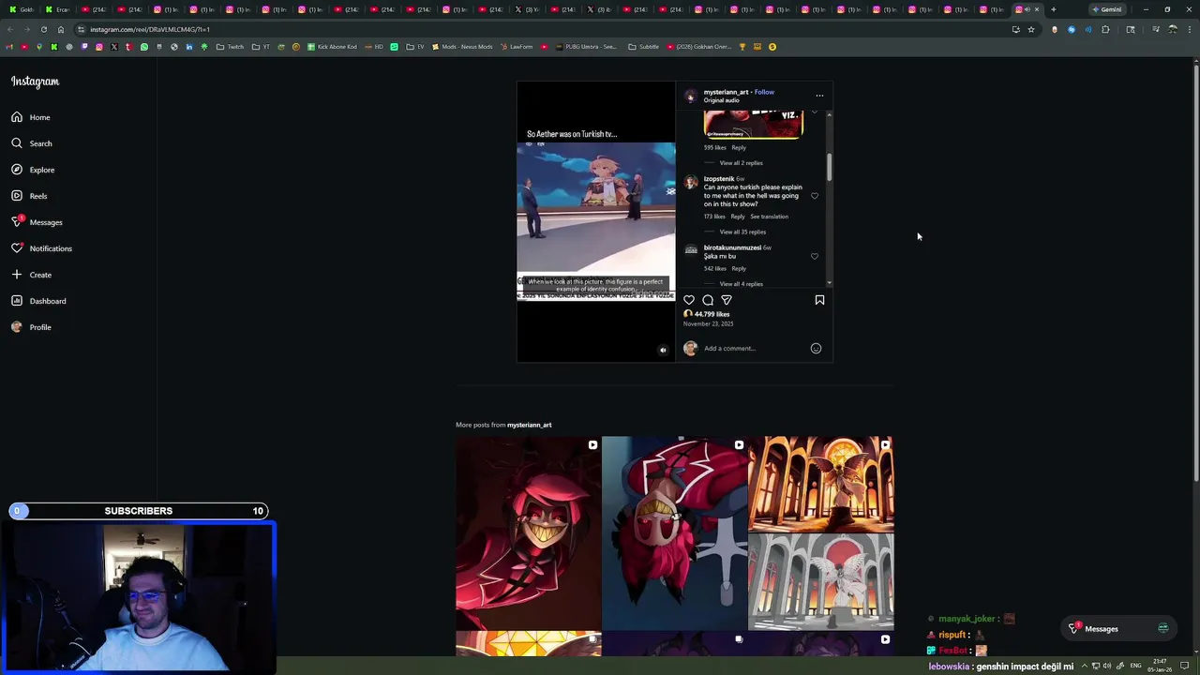This screenshot has height=675, width=1200.
Task: Reload the page in the browser toolbar
Action: (43, 29)
